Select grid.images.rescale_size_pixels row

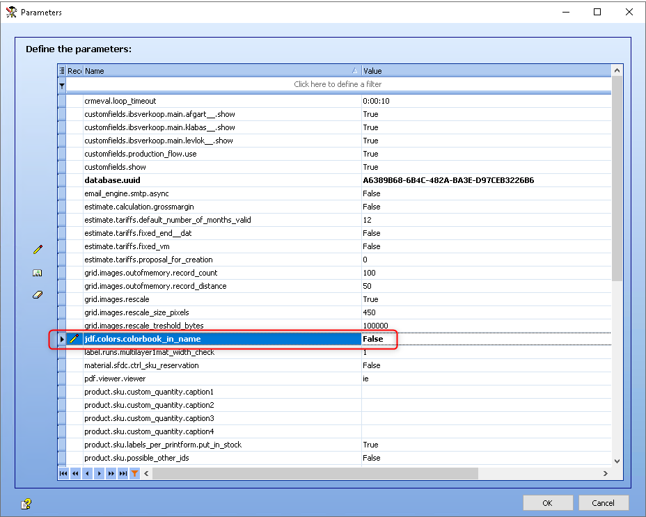(334, 312)
